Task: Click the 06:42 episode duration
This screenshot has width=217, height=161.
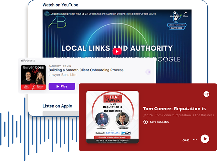Action: click(x=186, y=140)
